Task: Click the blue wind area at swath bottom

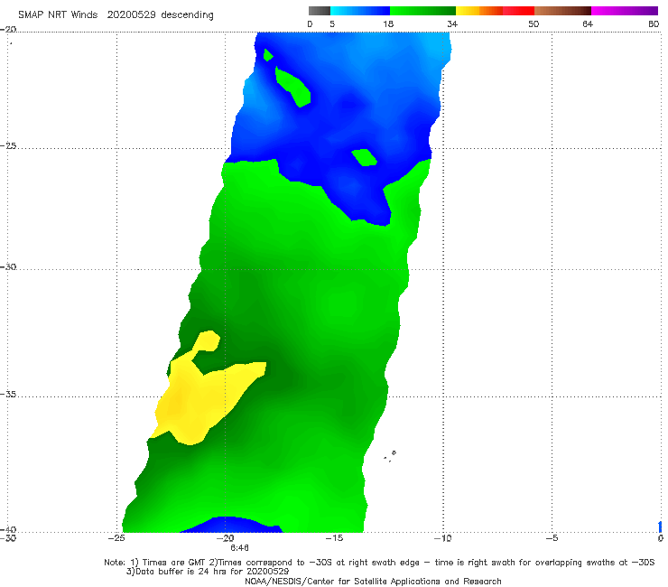Action: tap(230, 525)
